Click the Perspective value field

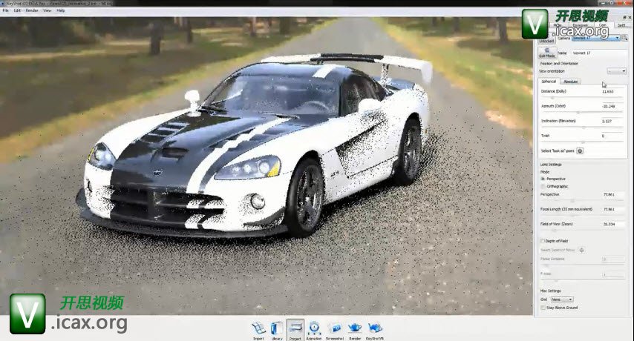click(x=613, y=194)
